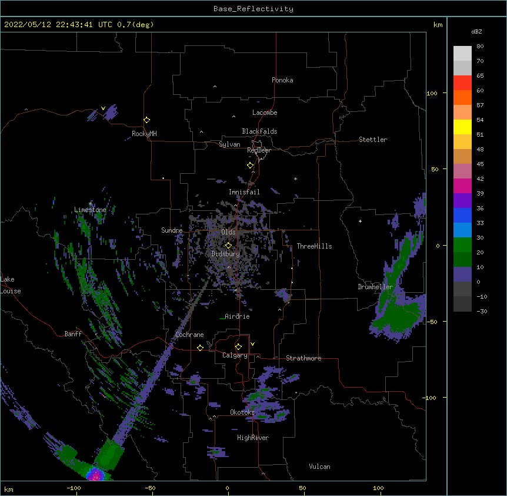507x496 pixels.
Task: Select the Okotoks label
Action: [242, 412]
